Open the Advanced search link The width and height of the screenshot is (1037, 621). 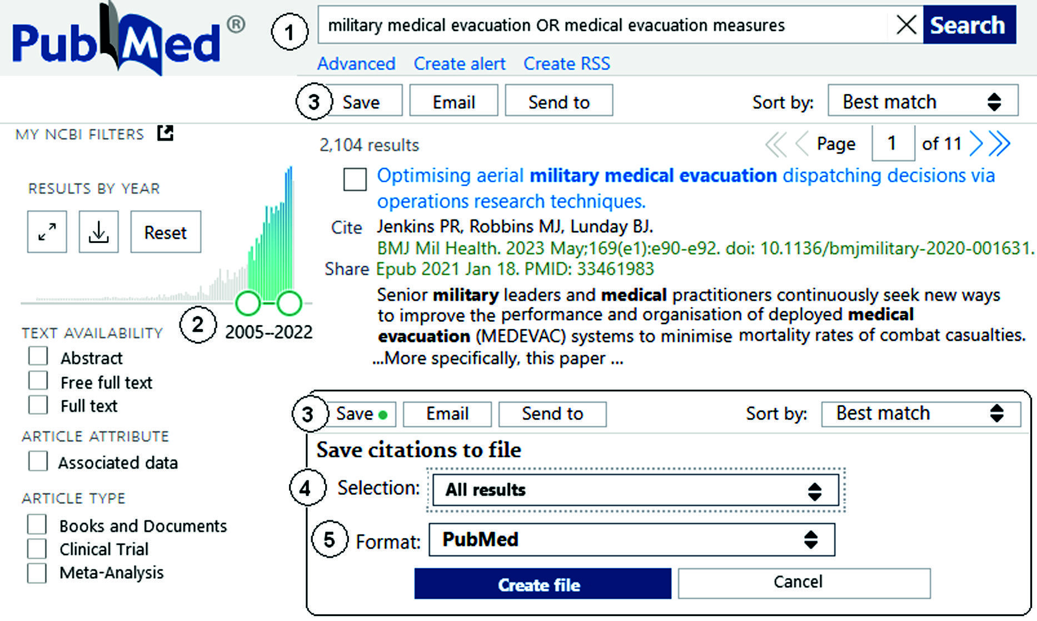[x=356, y=63]
